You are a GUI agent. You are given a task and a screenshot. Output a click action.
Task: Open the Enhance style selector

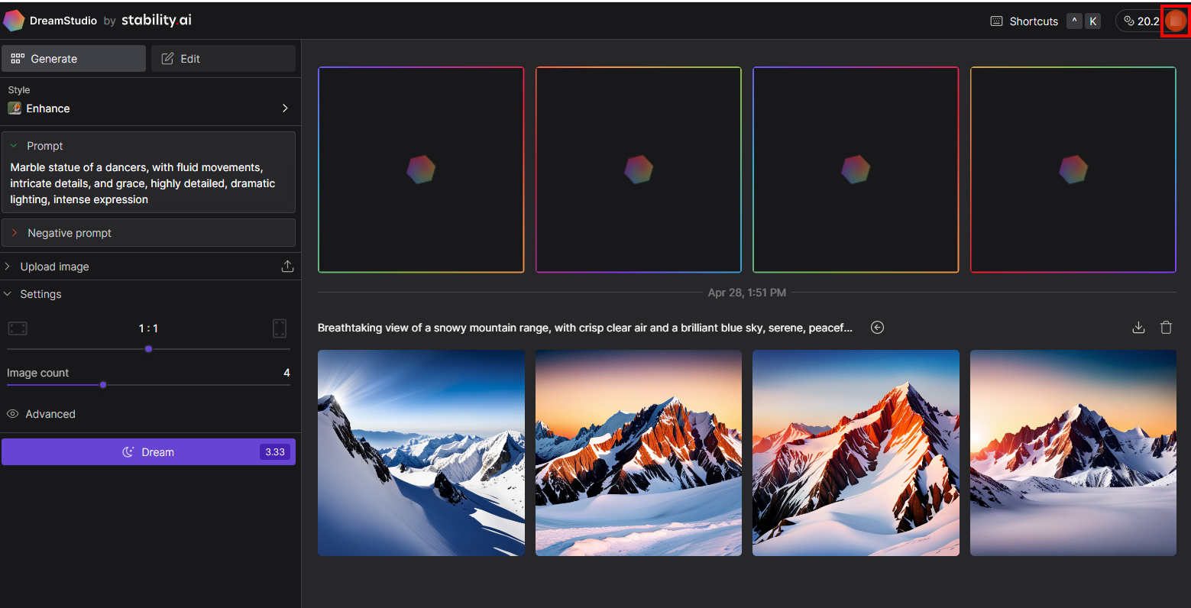pos(149,108)
